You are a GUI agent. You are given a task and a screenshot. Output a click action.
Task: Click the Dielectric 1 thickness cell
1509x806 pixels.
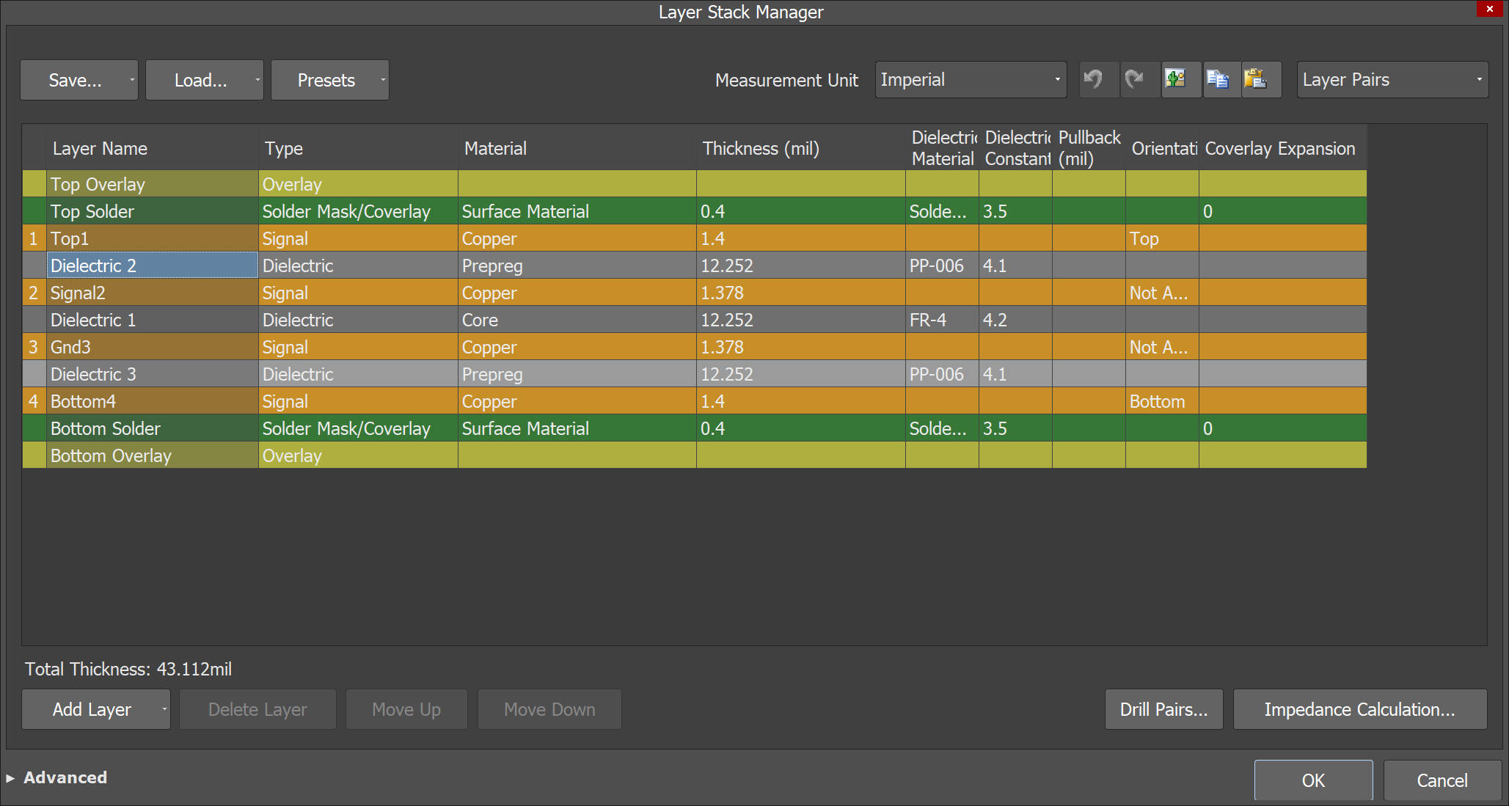[800, 320]
